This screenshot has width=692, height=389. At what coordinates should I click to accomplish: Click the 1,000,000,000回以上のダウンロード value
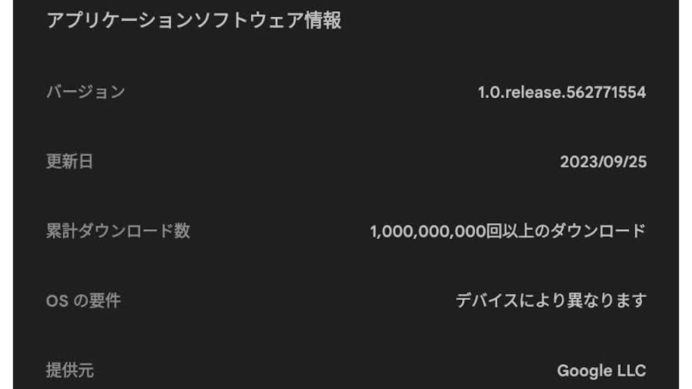(x=508, y=231)
